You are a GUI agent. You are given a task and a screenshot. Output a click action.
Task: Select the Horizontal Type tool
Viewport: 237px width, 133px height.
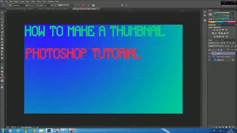click(x=2, y=61)
